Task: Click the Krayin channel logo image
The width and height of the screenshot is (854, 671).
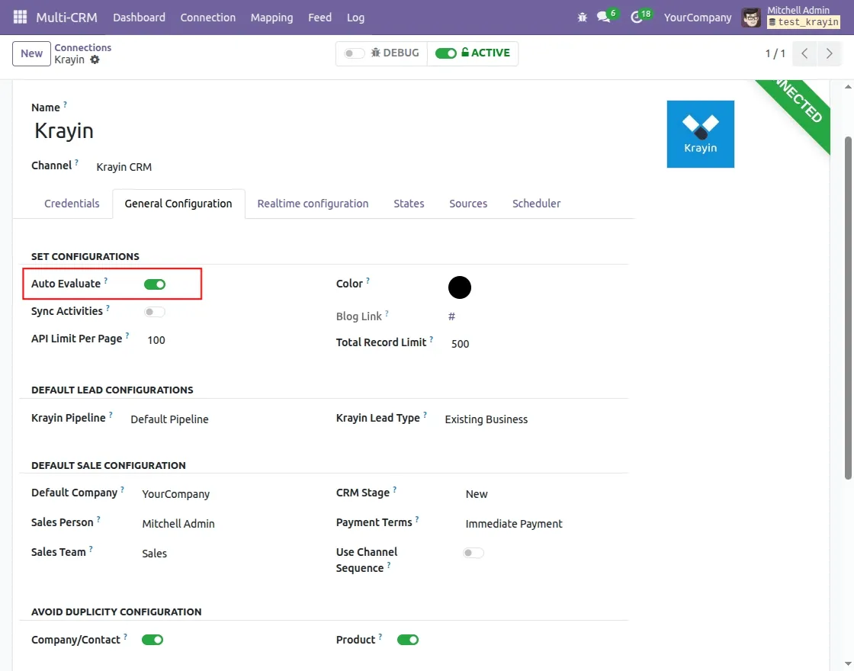Action: [x=700, y=133]
